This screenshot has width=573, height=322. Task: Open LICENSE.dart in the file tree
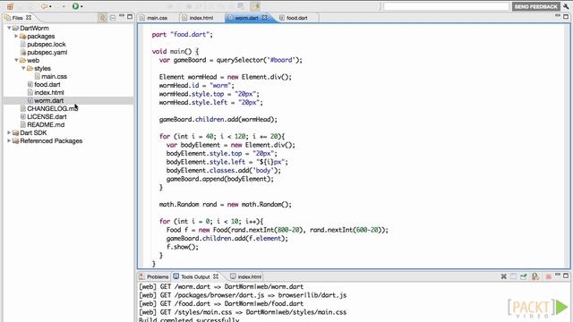tap(47, 116)
